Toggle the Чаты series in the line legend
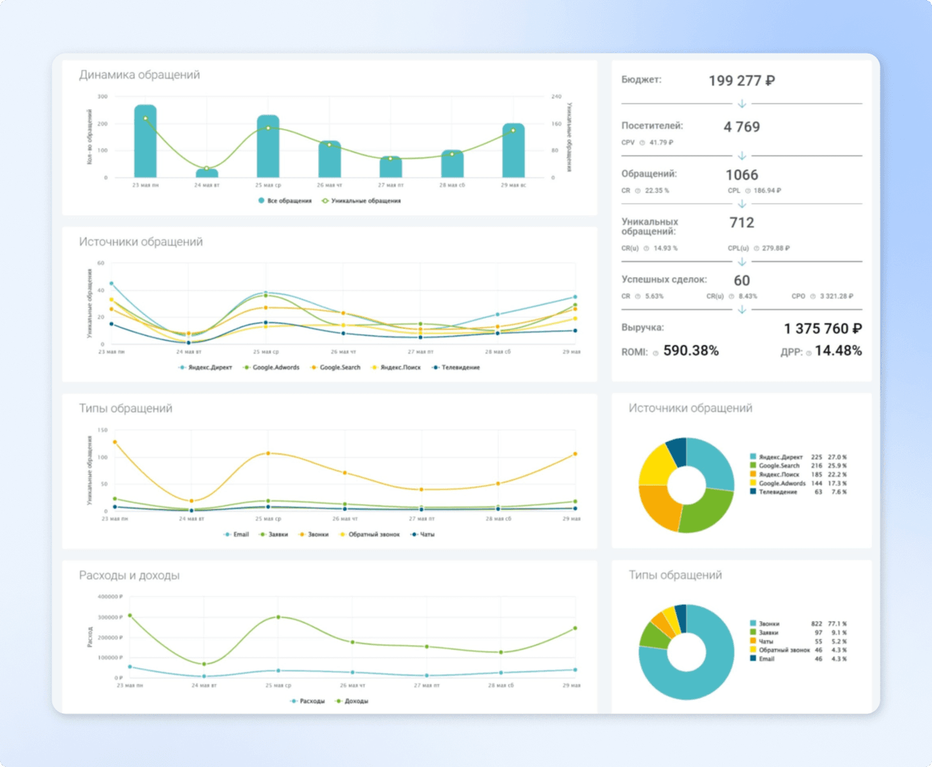Viewport: 932px width, 767px height. tap(423, 535)
